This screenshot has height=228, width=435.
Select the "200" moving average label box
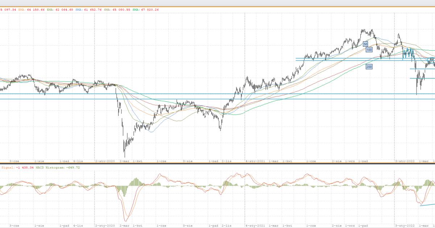369,67
